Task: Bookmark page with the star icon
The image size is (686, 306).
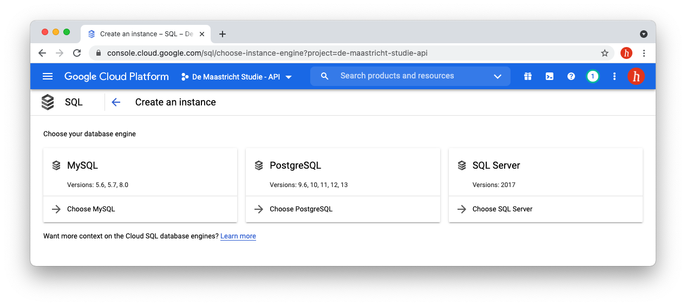Action: click(605, 53)
